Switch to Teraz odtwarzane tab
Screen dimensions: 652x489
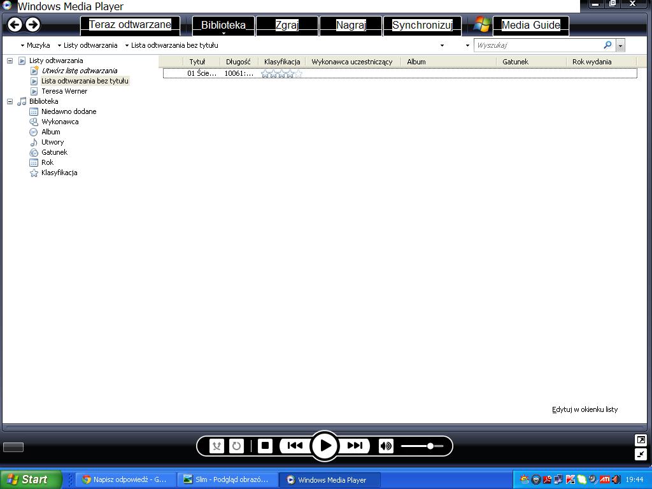coord(130,25)
